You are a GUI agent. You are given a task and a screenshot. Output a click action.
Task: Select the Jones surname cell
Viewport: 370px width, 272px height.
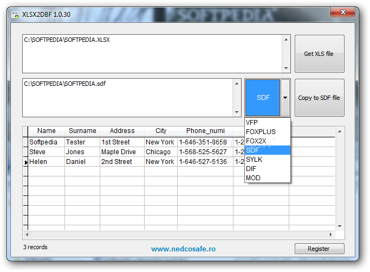(82, 152)
